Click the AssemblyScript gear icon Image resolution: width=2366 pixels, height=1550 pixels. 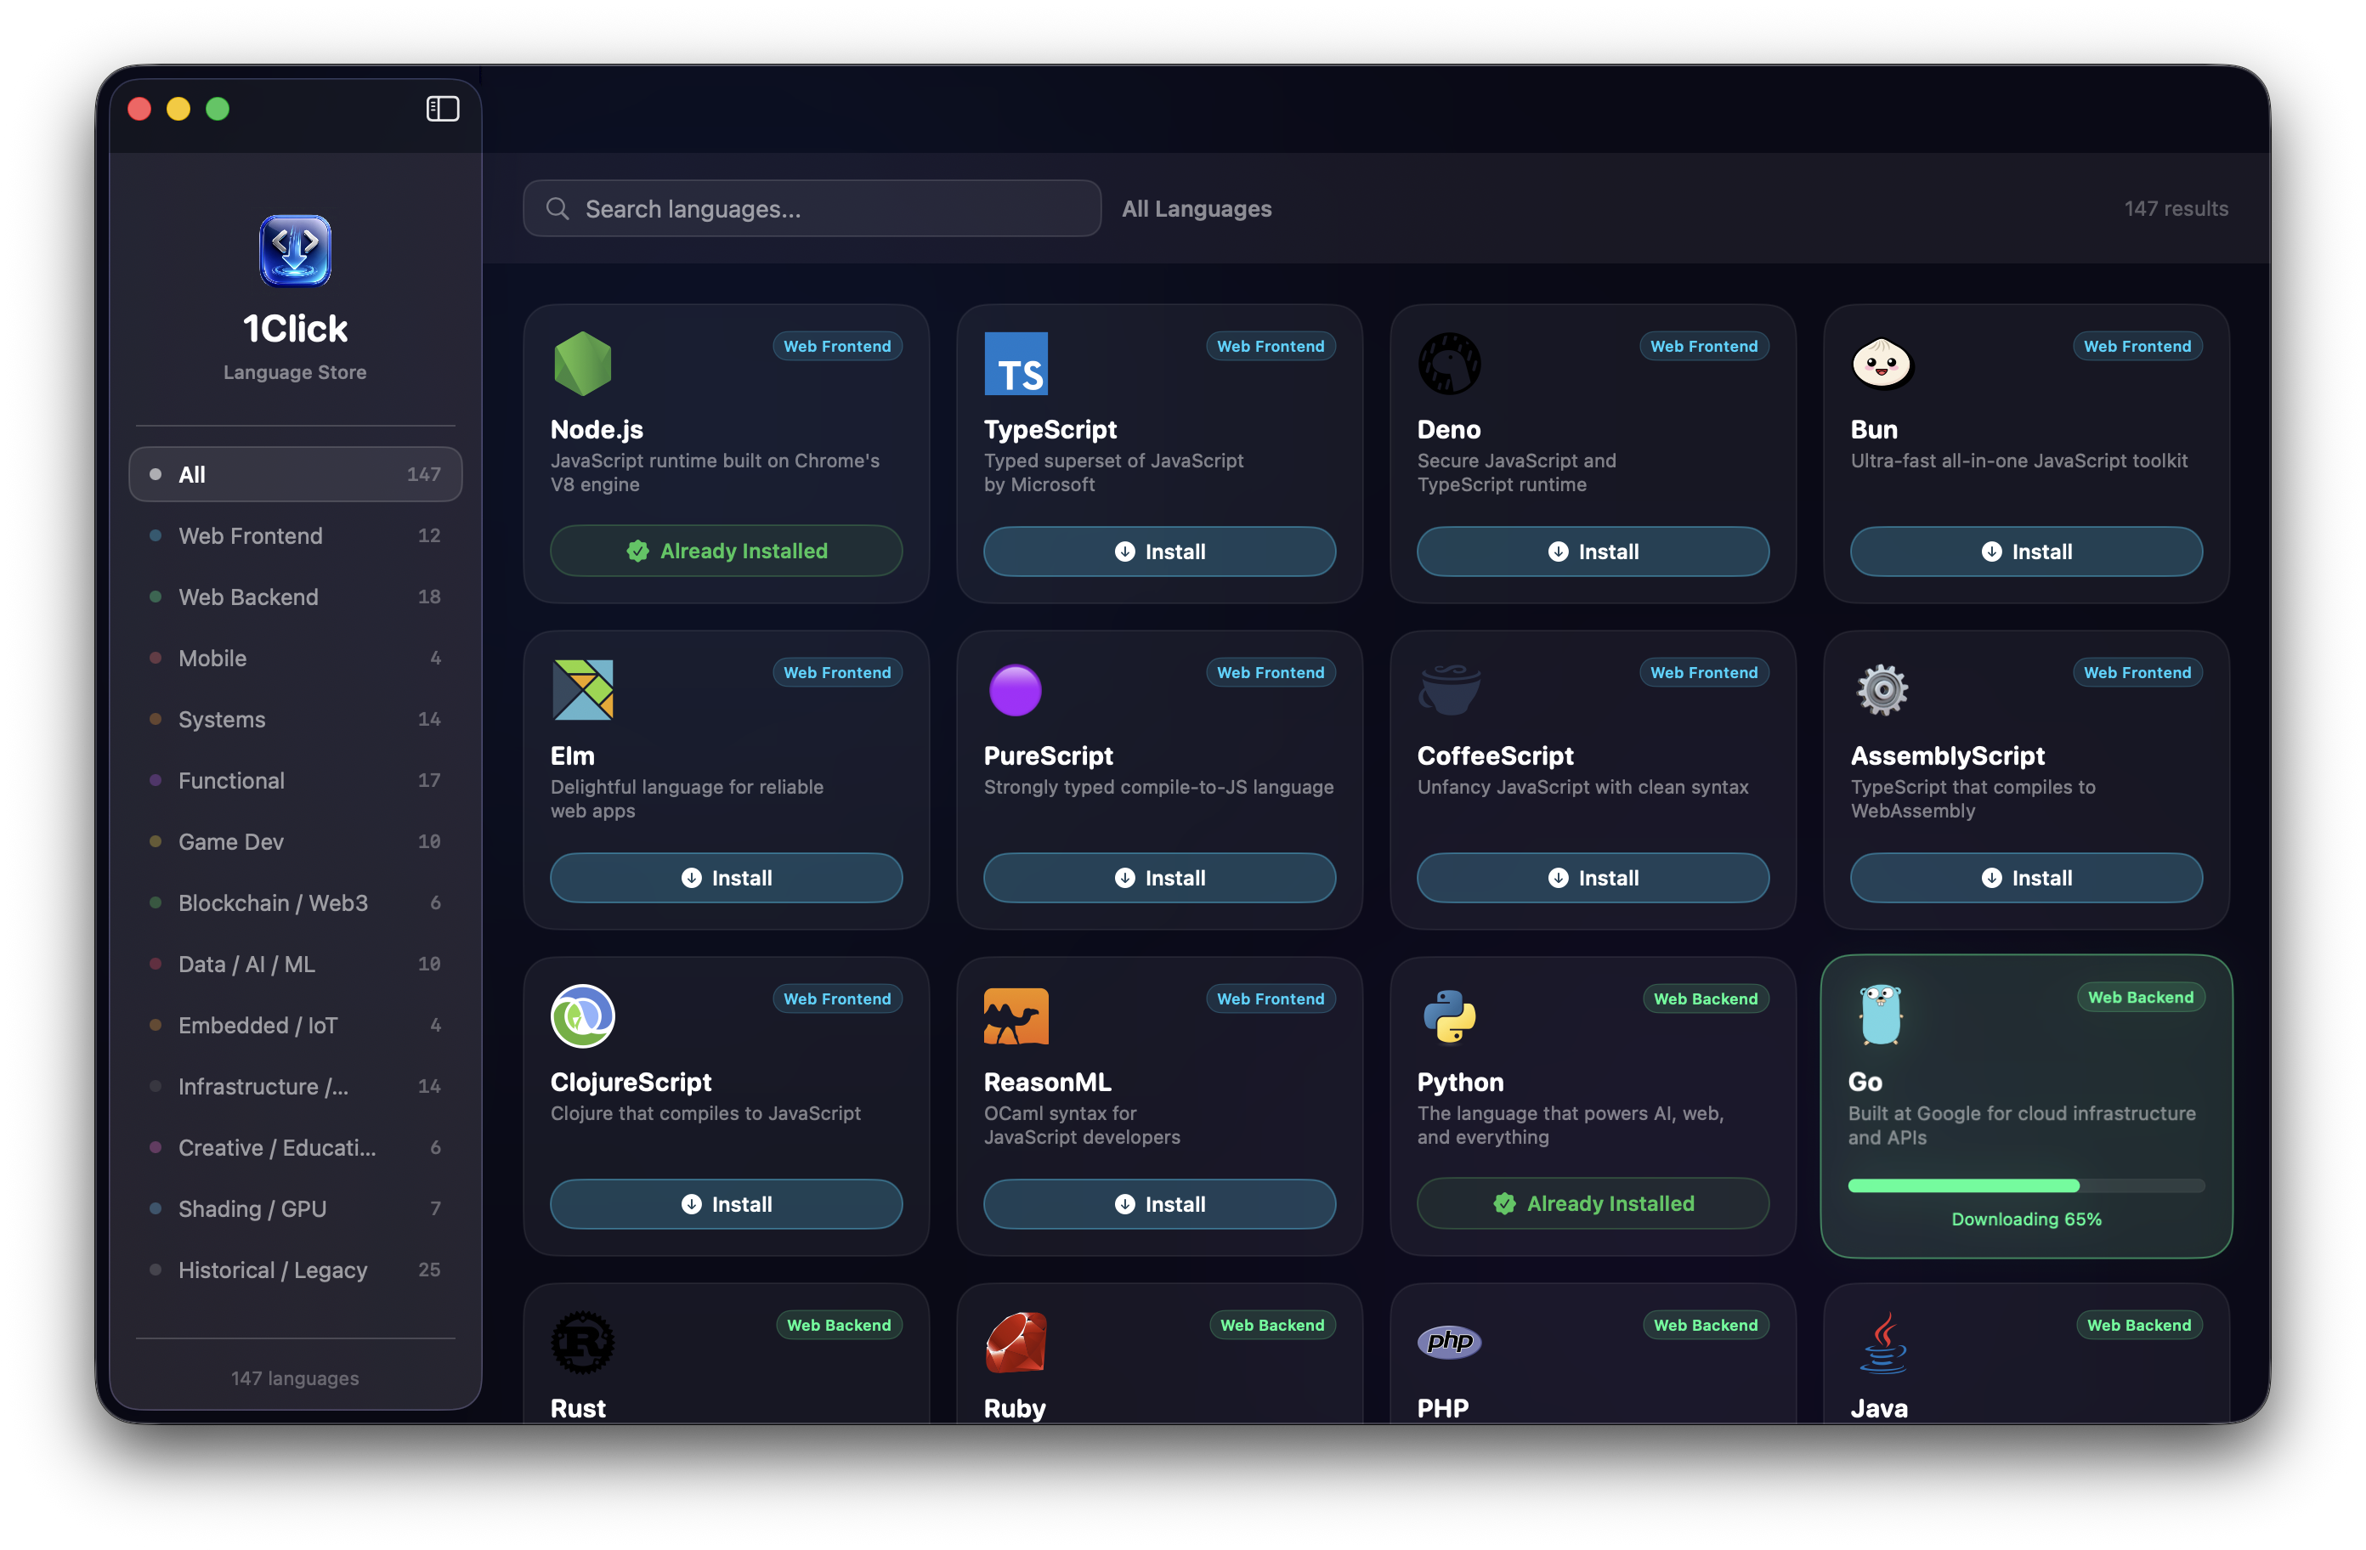pyautogui.click(x=1882, y=689)
